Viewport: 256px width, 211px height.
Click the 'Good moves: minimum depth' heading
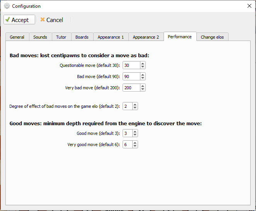pos(106,124)
